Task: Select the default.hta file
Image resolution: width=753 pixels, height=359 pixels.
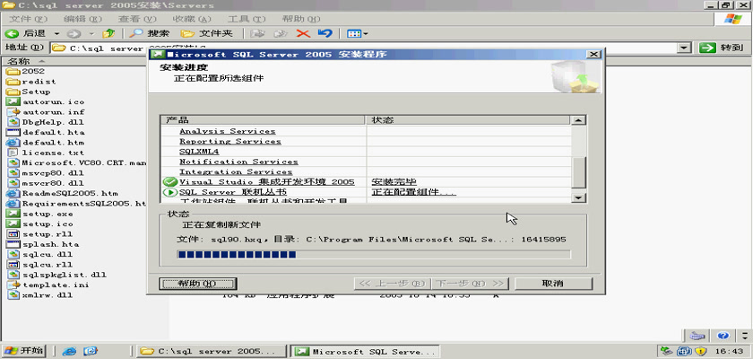Action: [x=46, y=132]
